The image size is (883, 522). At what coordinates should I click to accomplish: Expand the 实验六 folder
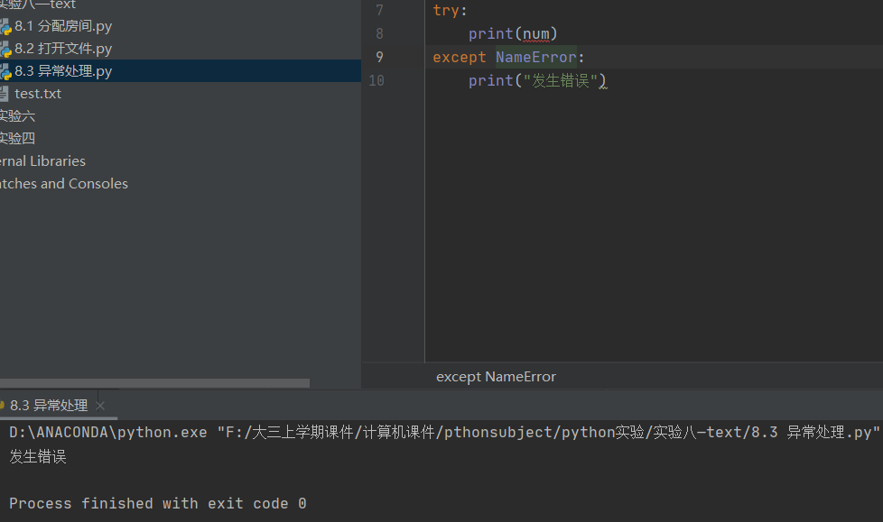coord(17,116)
